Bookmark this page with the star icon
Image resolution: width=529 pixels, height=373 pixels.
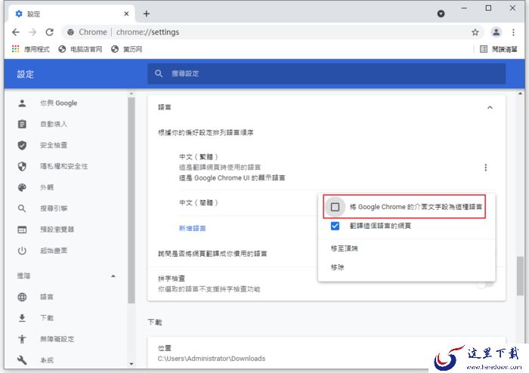pyautogui.click(x=475, y=32)
